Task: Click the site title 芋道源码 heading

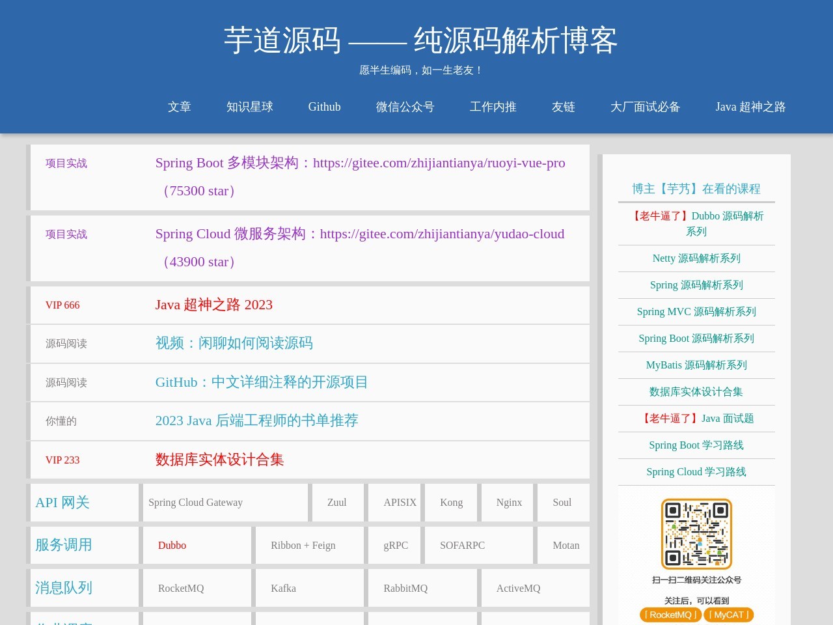Action: tap(420, 40)
